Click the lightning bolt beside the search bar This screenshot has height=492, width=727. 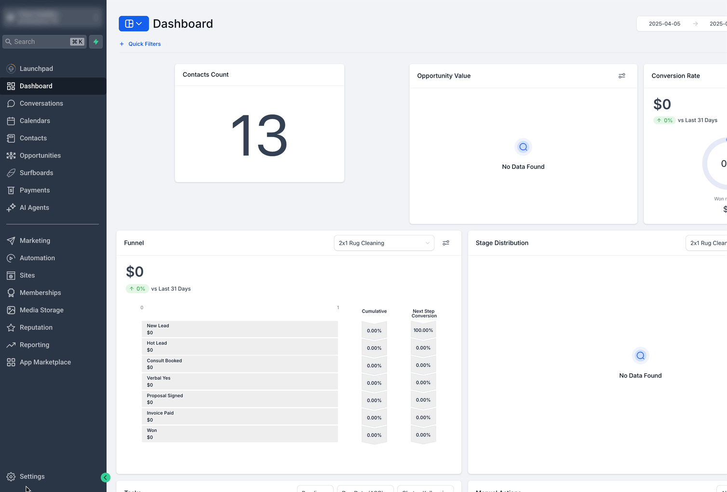(95, 41)
